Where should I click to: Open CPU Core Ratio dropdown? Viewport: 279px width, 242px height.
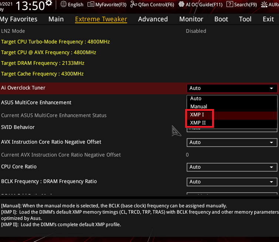tap(232, 167)
